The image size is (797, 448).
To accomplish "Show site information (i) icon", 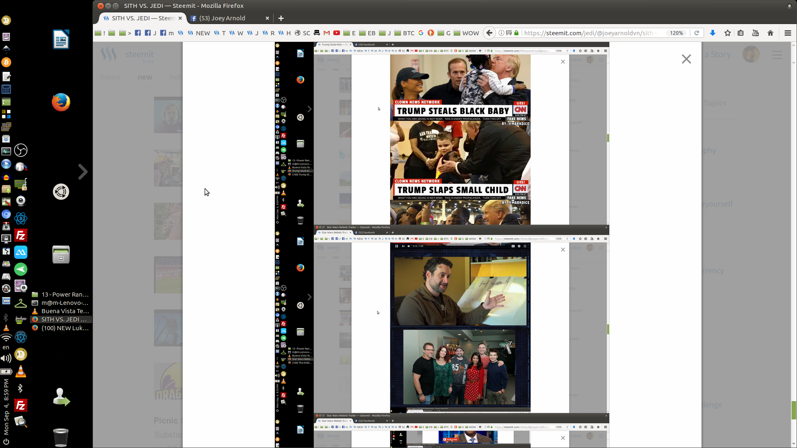I will click(x=501, y=33).
